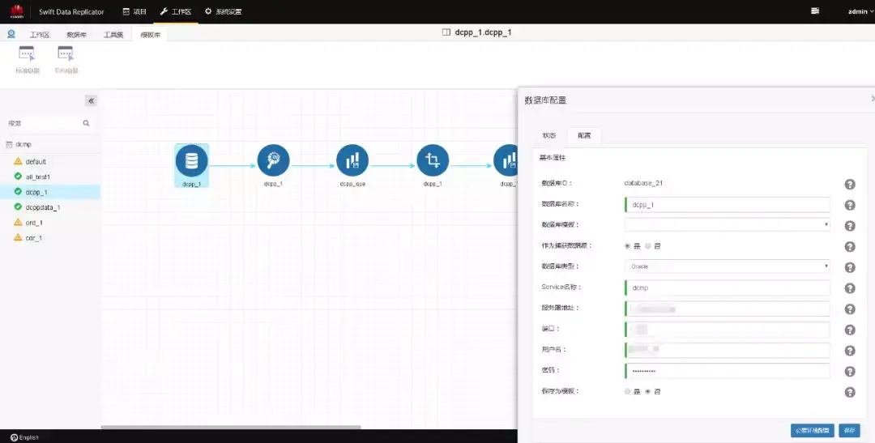Select the dcpp_que queue node

coord(352,160)
